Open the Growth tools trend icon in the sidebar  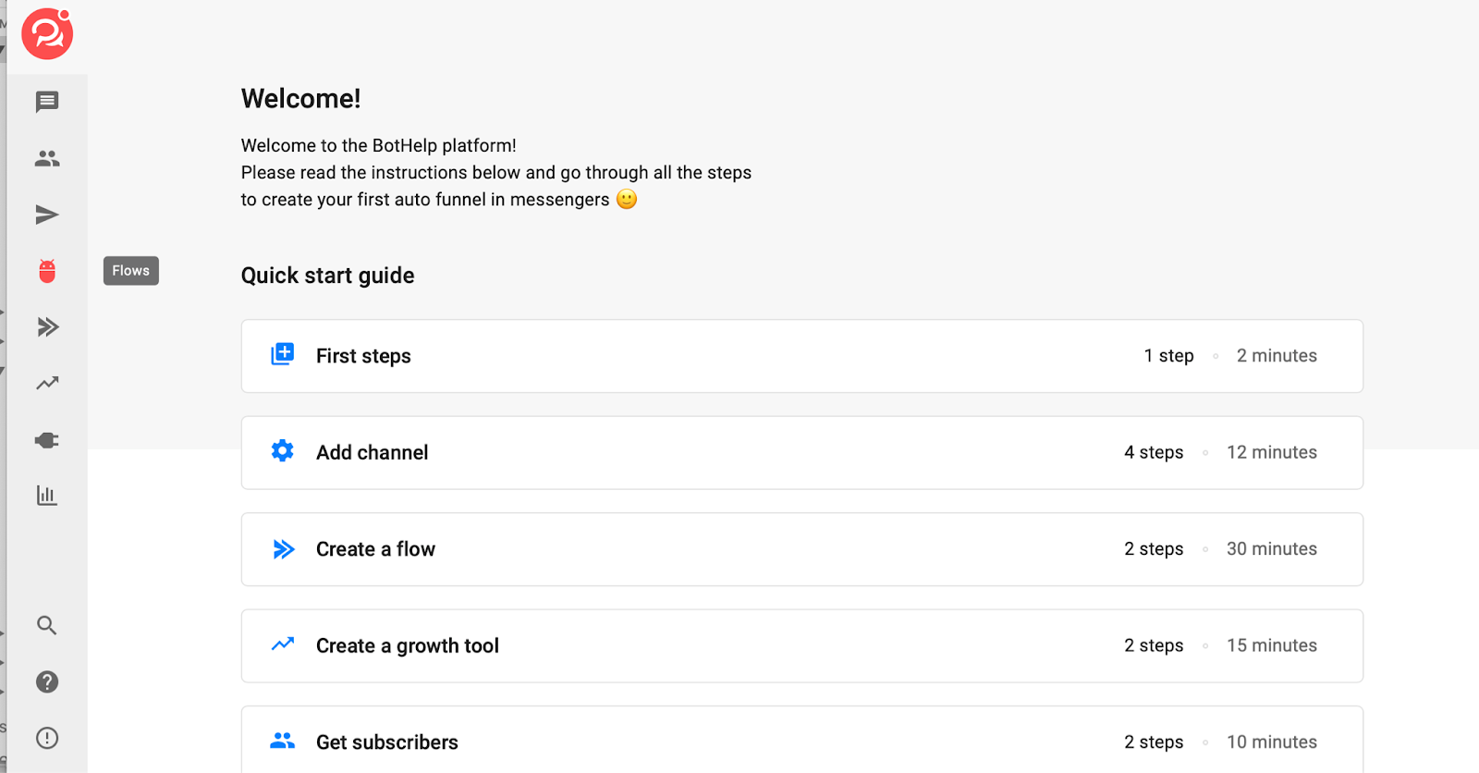point(47,383)
